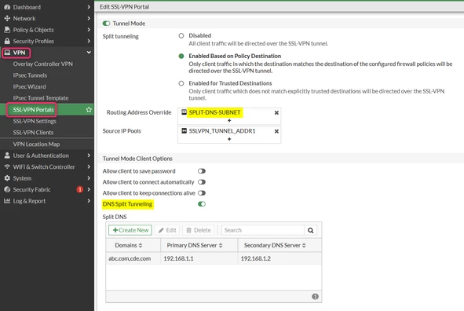Click the search magnifier in Split DNS
Viewport: 464px width, 311px height.
(x=310, y=230)
